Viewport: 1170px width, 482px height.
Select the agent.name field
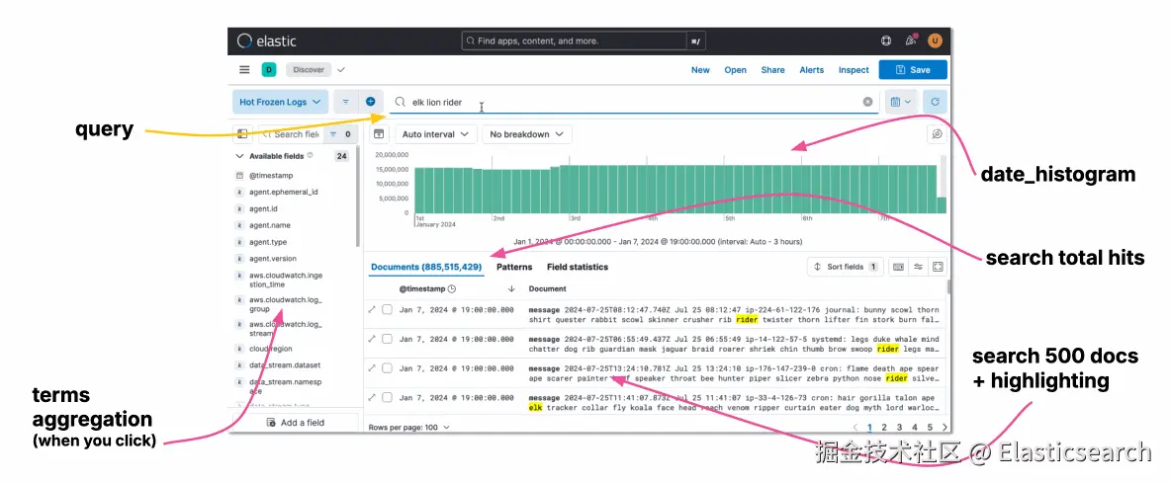tap(270, 225)
